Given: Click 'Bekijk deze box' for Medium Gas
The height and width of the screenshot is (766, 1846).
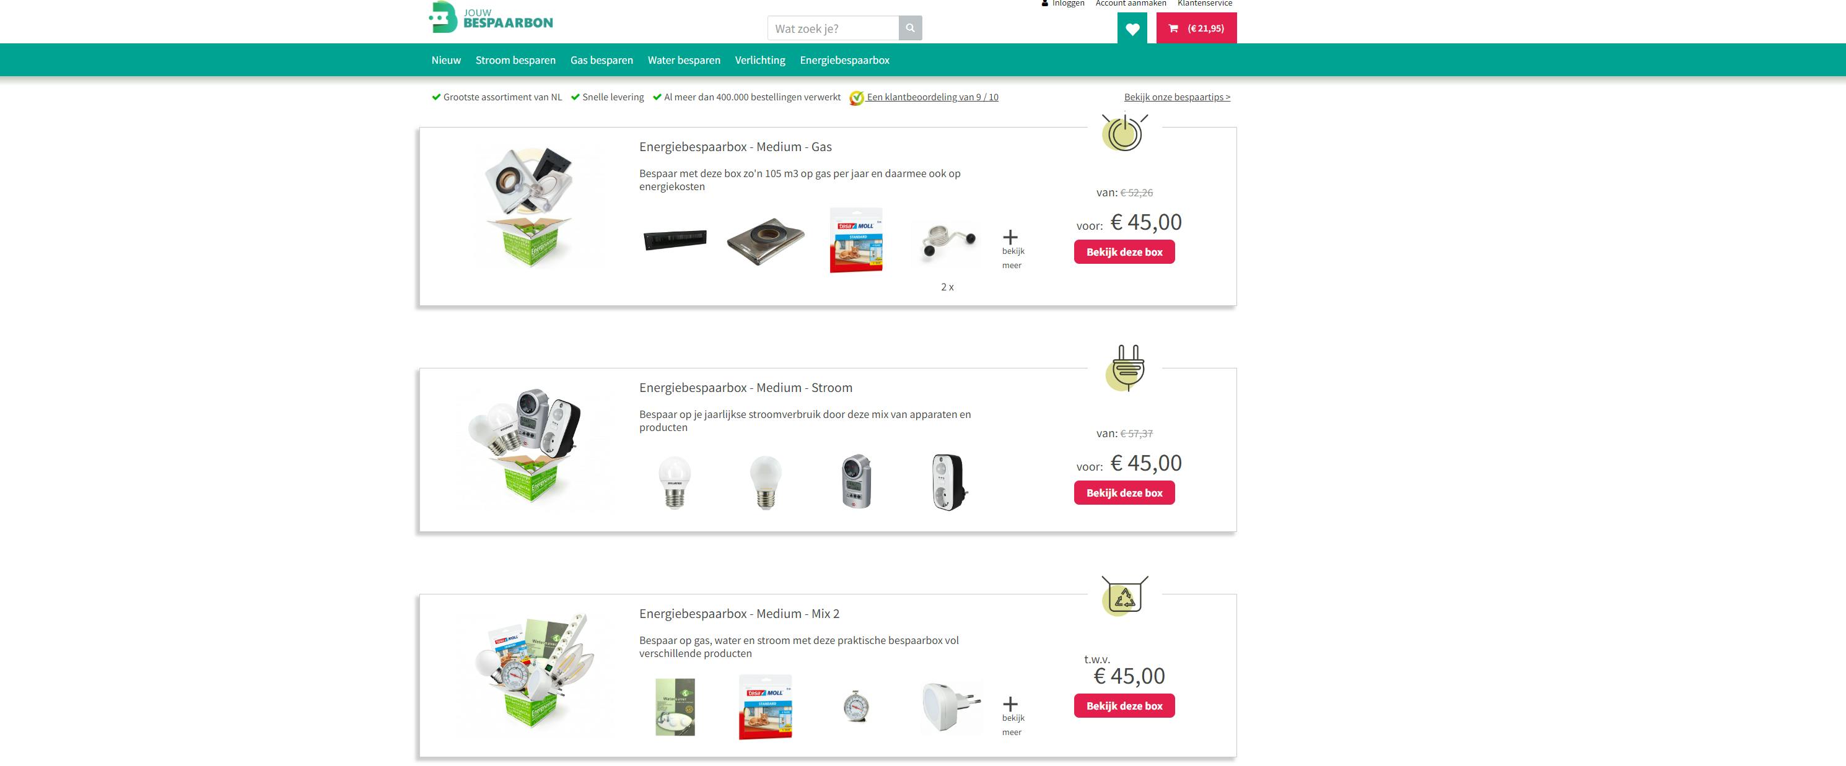Looking at the screenshot, I should [1124, 251].
